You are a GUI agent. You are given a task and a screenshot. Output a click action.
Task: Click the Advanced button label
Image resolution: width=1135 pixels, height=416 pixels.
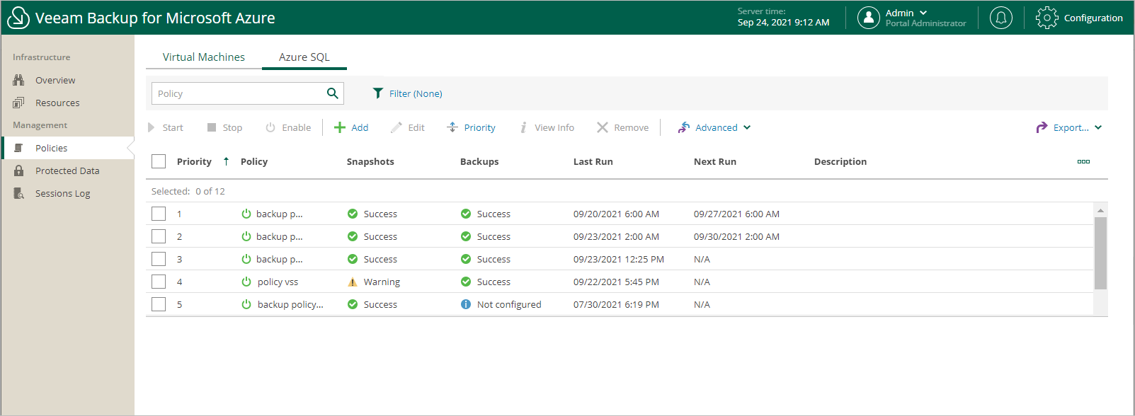(717, 127)
